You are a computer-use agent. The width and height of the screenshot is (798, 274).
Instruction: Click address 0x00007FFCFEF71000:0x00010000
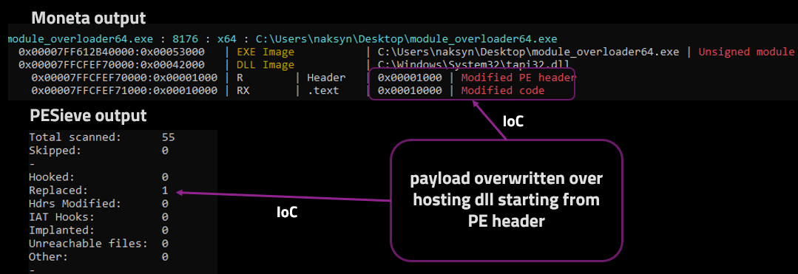(124, 91)
